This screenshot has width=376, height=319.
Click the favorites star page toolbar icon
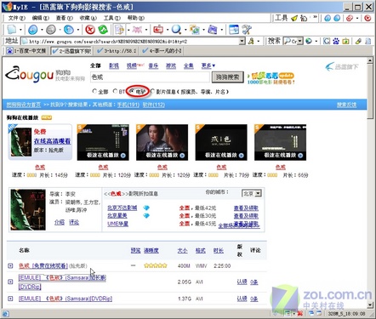[x=119, y=29]
